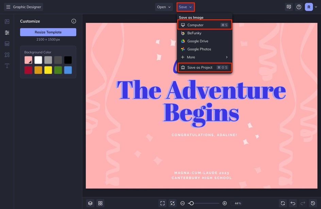Select the CONGRATULATIONS, ADALINE! text
The width and height of the screenshot is (321, 209).
[x=204, y=135]
